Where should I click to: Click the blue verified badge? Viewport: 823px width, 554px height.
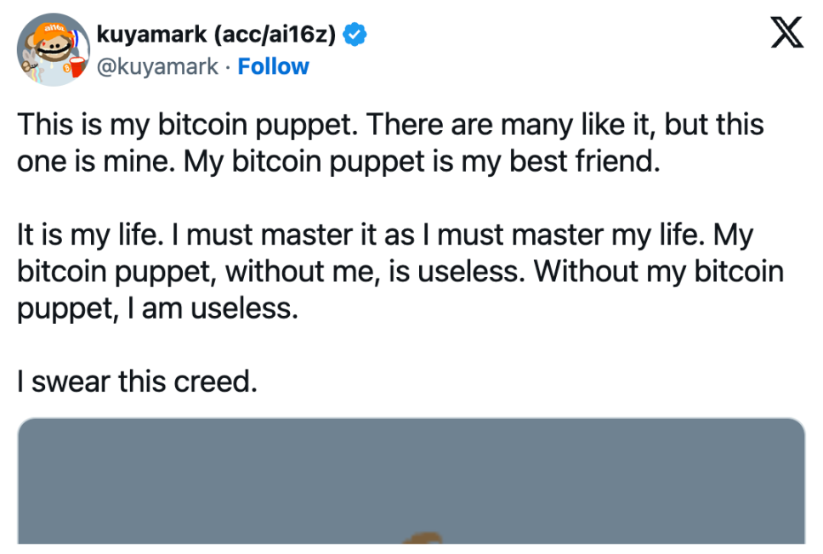click(x=355, y=35)
